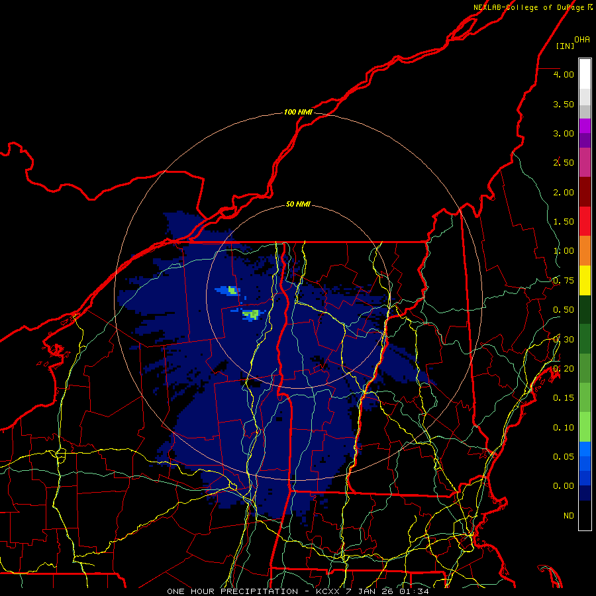596x596 pixels.
Task: Click the 1.50 legend value
Action: [564, 222]
